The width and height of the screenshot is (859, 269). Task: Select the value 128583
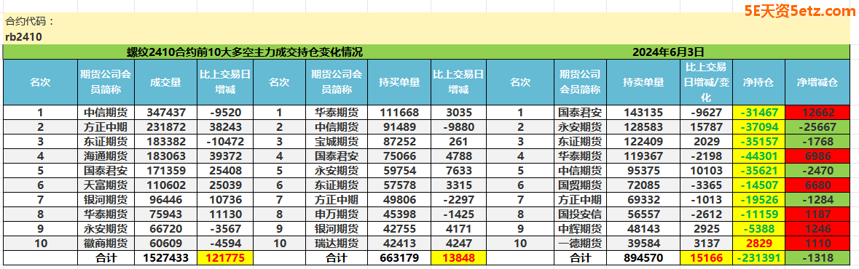643,127
